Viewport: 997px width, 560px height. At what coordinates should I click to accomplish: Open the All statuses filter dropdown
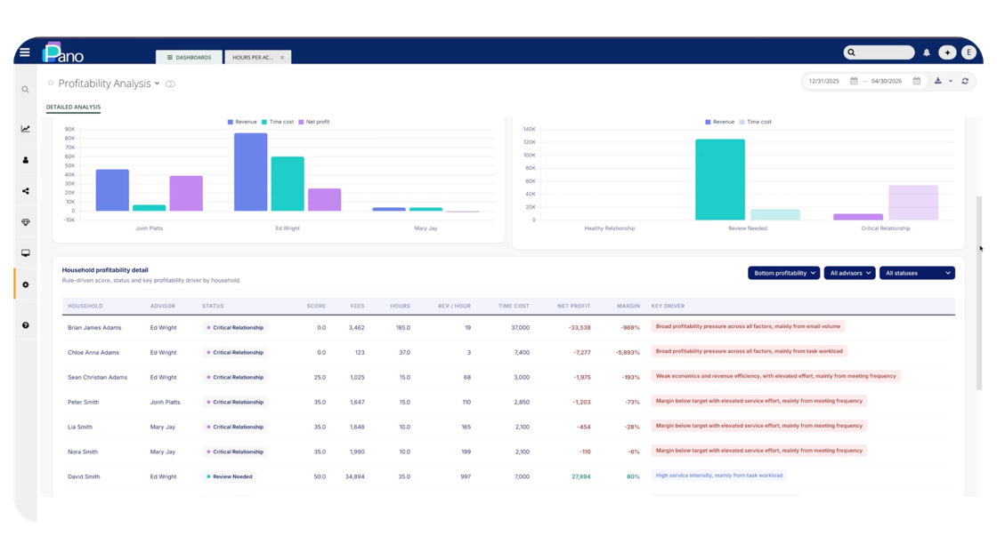pos(917,273)
